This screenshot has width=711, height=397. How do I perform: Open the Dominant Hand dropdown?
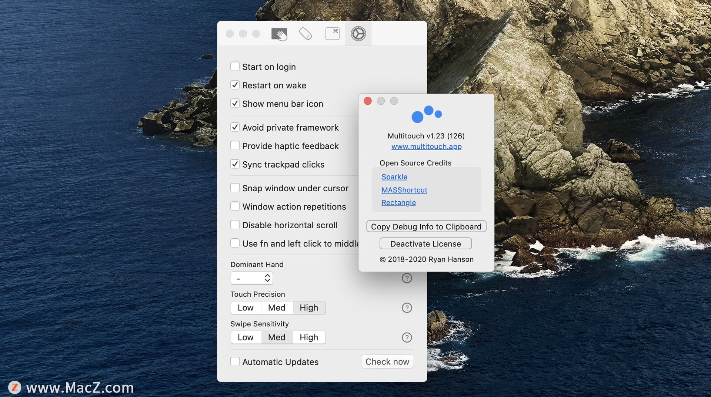252,278
